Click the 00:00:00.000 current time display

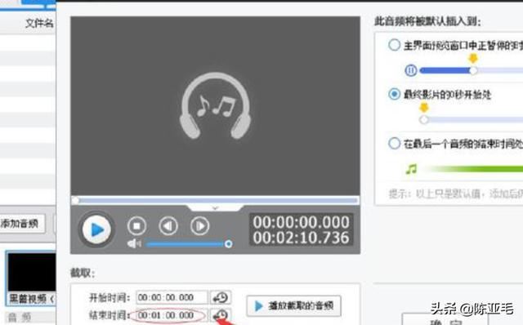click(x=301, y=222)
